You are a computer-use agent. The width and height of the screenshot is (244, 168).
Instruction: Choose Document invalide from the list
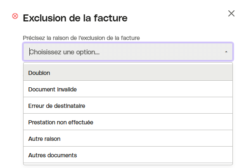tap(128, 89)
